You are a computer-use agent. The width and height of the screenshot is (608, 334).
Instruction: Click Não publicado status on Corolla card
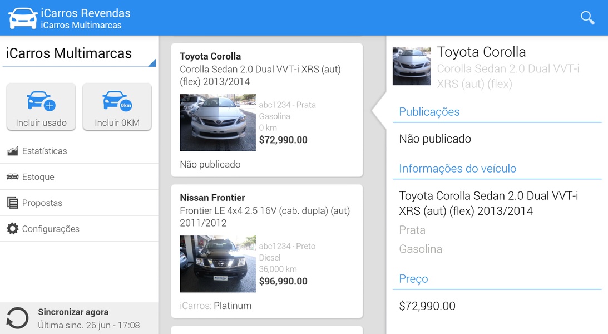click(210, 164)
